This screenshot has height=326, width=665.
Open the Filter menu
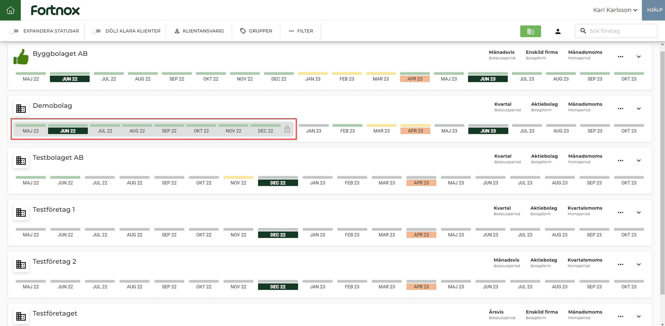click(x=301, y=31)
